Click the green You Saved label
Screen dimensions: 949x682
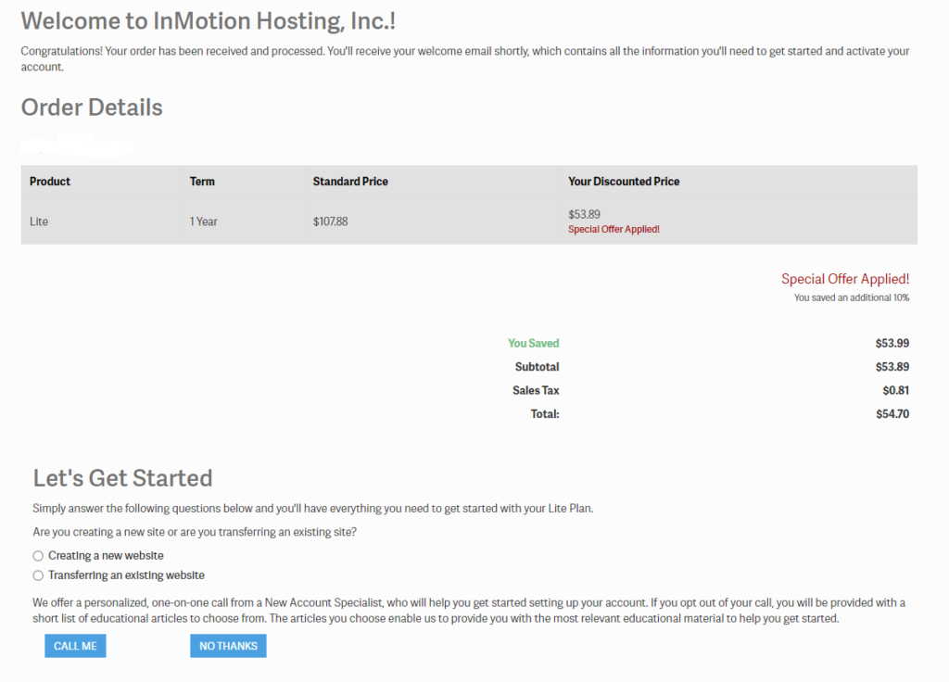[533, 343]
